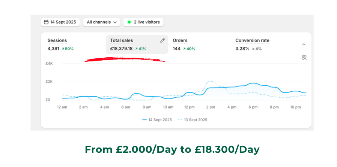337x167 pixels.
Task: Click the pencil edit icon on Total sales
Action: pos(162,40)
